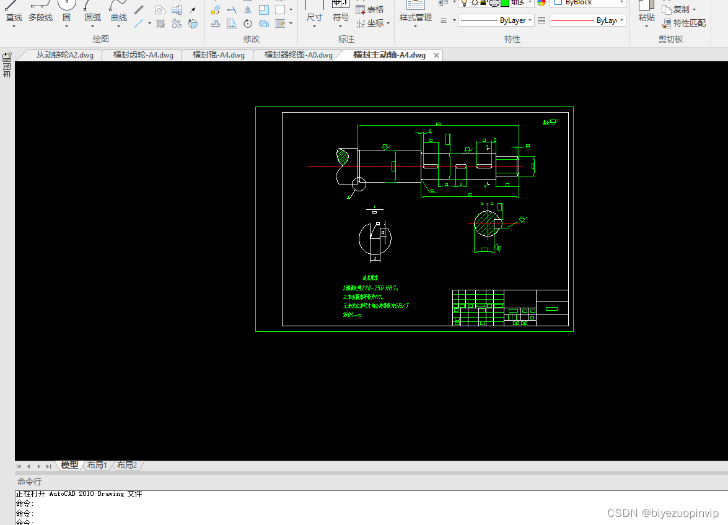
Task: Click the 多段线 polyline button
Action: coord(40,12)
